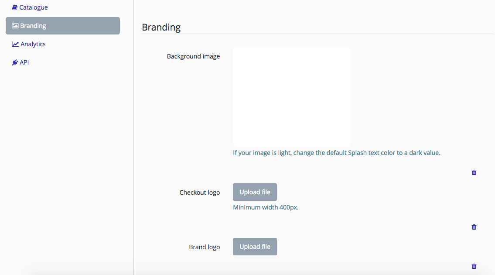Go to the Analytics page
Viewport: 495px width, 275px height.
(x=29, y=44)
